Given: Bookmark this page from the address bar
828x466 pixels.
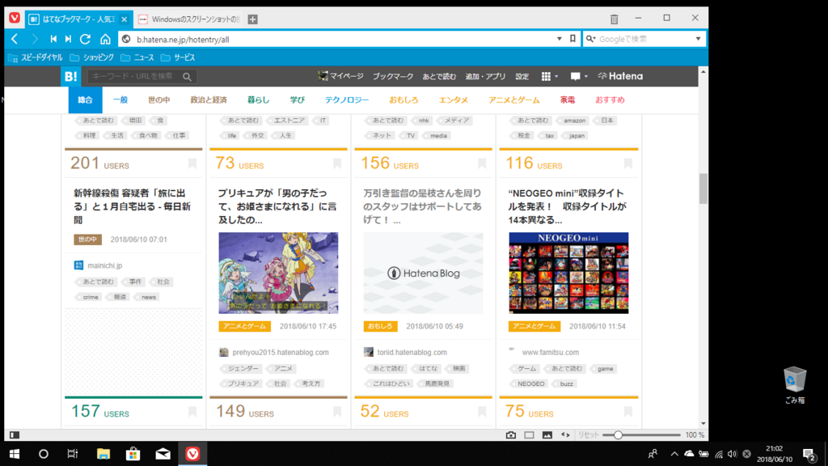Looking at the screenshot, I should 572,39.
